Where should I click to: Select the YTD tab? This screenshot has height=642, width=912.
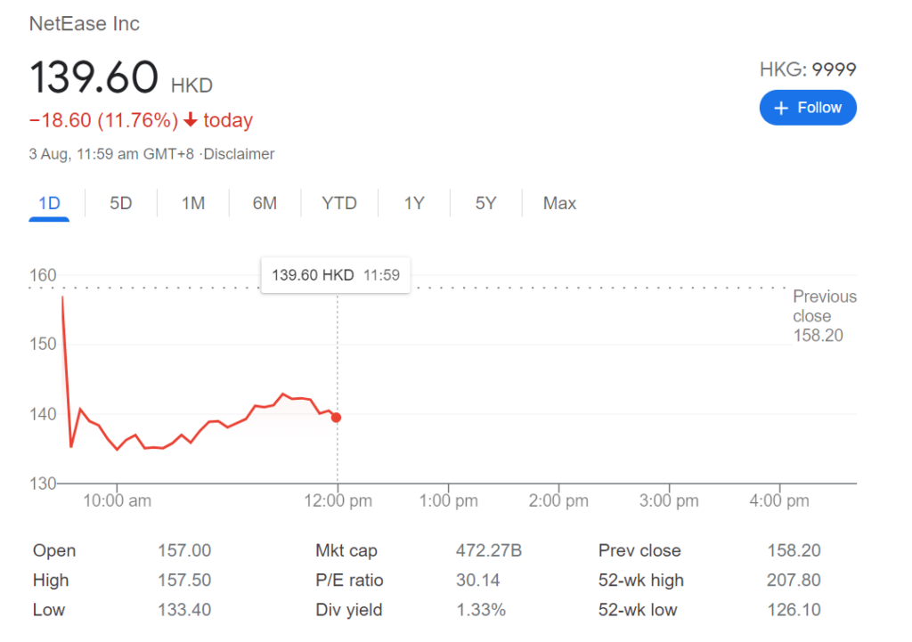tap(339, 204)
